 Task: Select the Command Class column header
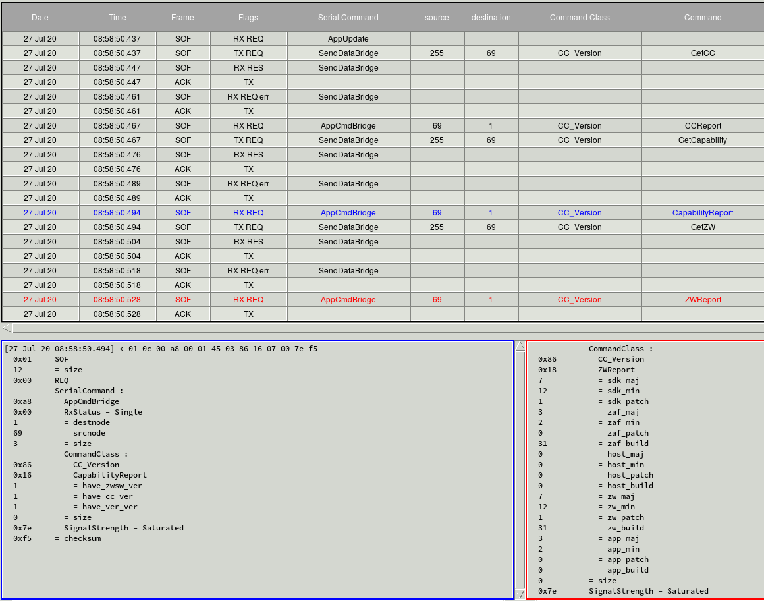(x=580, y=18)
